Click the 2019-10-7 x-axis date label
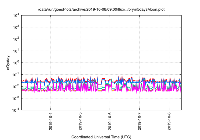Screen dimensions: 200x140 point(139,121)
